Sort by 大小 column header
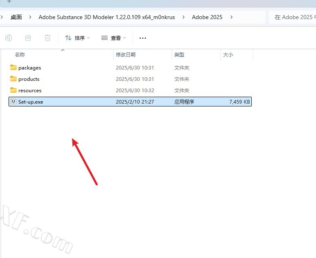This screenshot has height=258, width=316. click(x=228, y=54)
